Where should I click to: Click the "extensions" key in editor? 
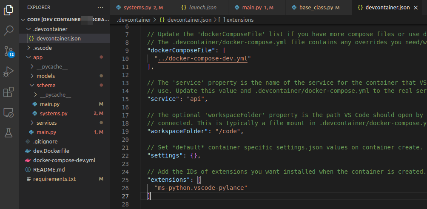tap(169, 180)
